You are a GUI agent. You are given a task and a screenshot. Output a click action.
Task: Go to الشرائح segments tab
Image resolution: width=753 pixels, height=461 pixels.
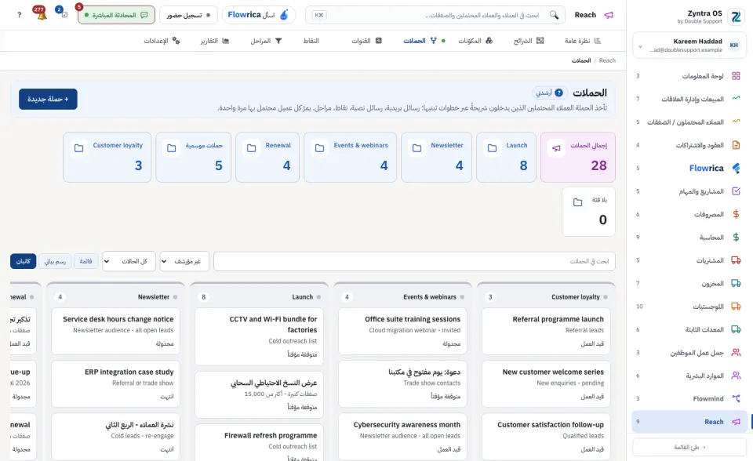529,41
